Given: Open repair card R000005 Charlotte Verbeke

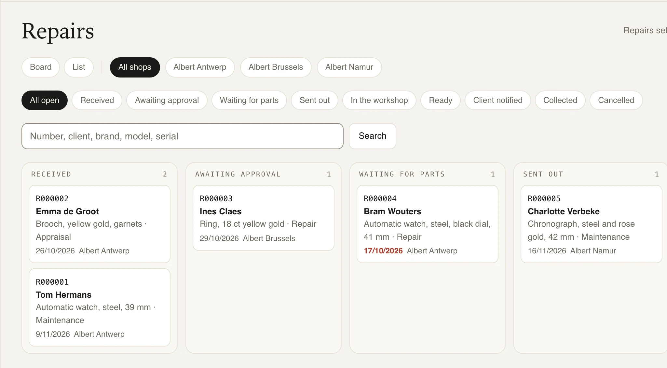Looking at the screenshot, I should coord(592,224).
